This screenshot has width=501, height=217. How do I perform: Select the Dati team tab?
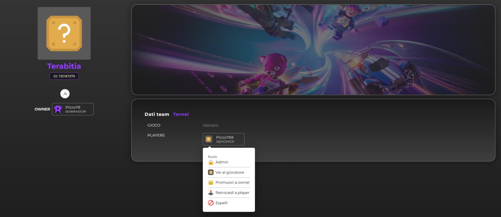[x=157, y=114]
